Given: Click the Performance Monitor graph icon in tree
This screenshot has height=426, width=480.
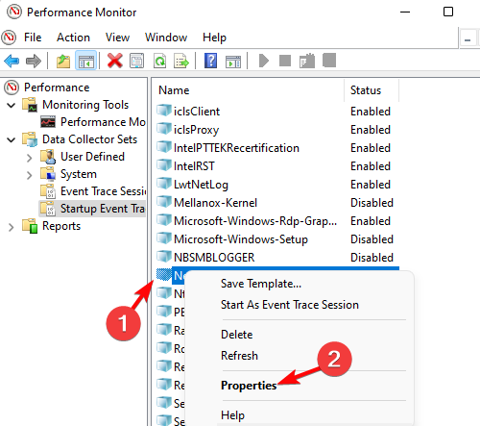Looking at the screenshot, I should (x=48, y=122).
